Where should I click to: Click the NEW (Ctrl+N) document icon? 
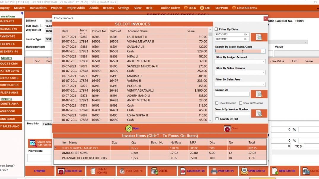pos(274,171)
